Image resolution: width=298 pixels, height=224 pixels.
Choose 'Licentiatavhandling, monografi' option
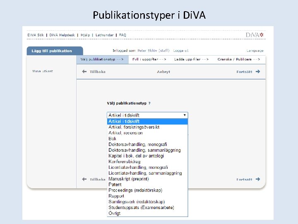[147, 167]
